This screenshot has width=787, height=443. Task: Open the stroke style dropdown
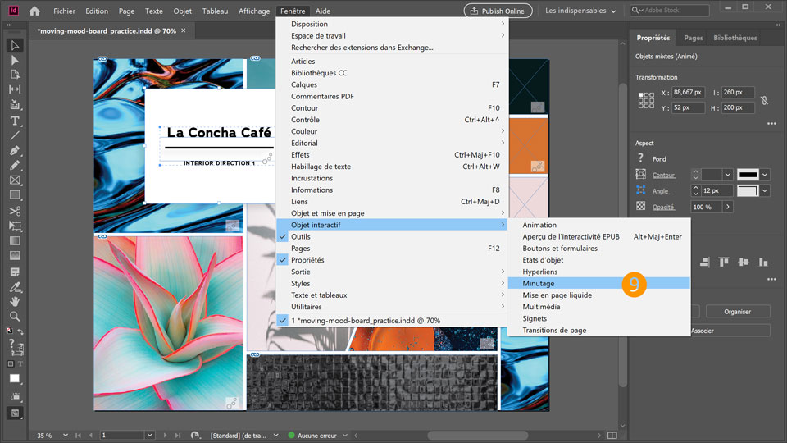pos(764,174)
